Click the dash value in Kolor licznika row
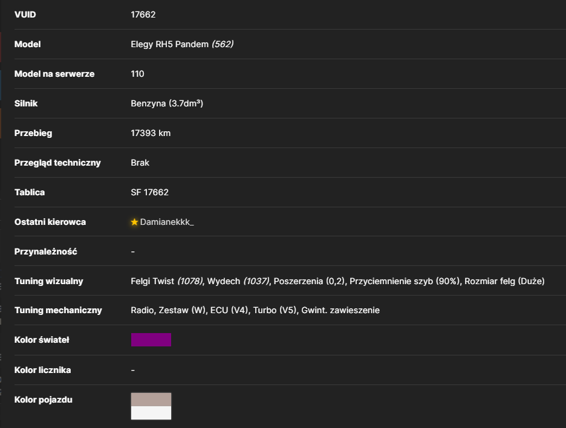 coord(133,370)
